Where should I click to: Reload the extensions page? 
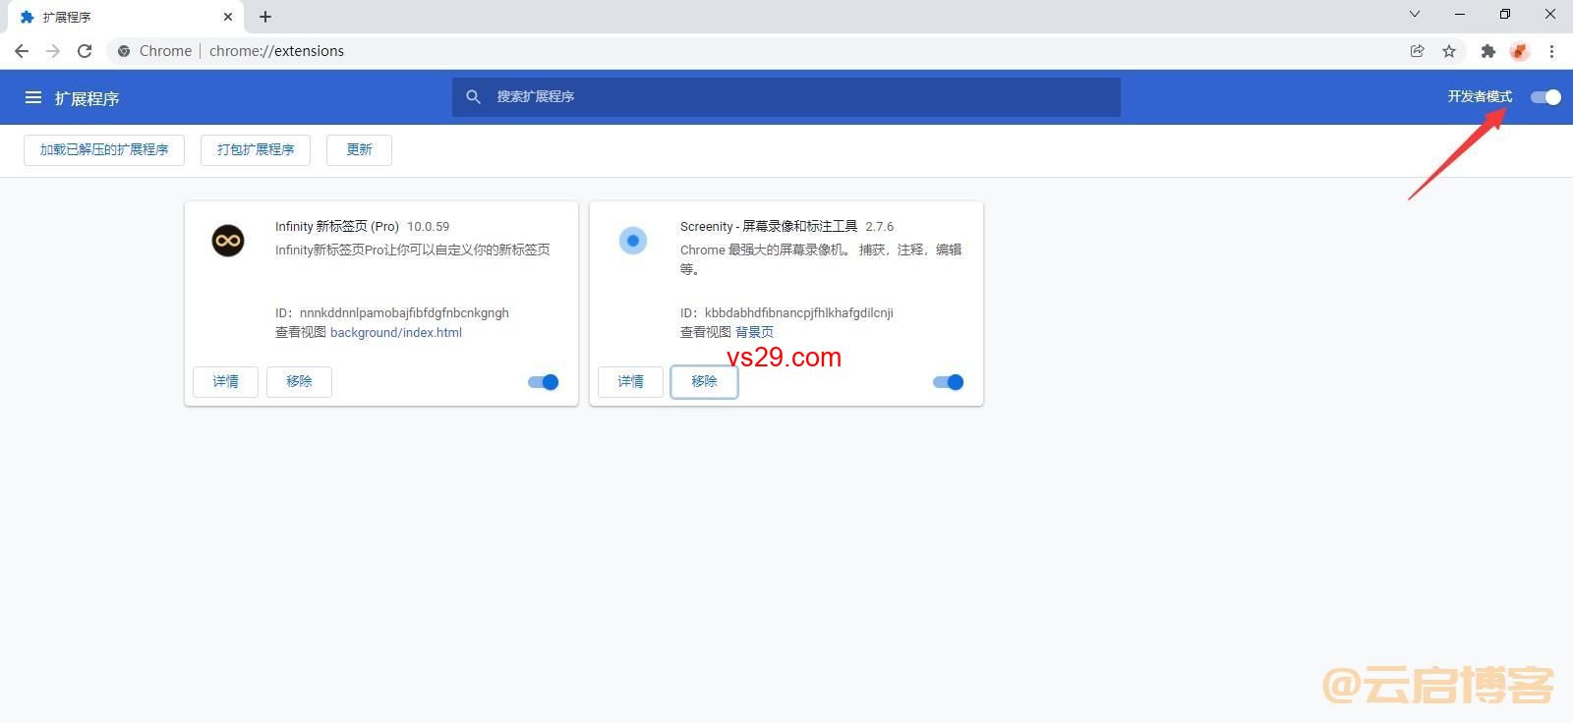click(85, 51)
